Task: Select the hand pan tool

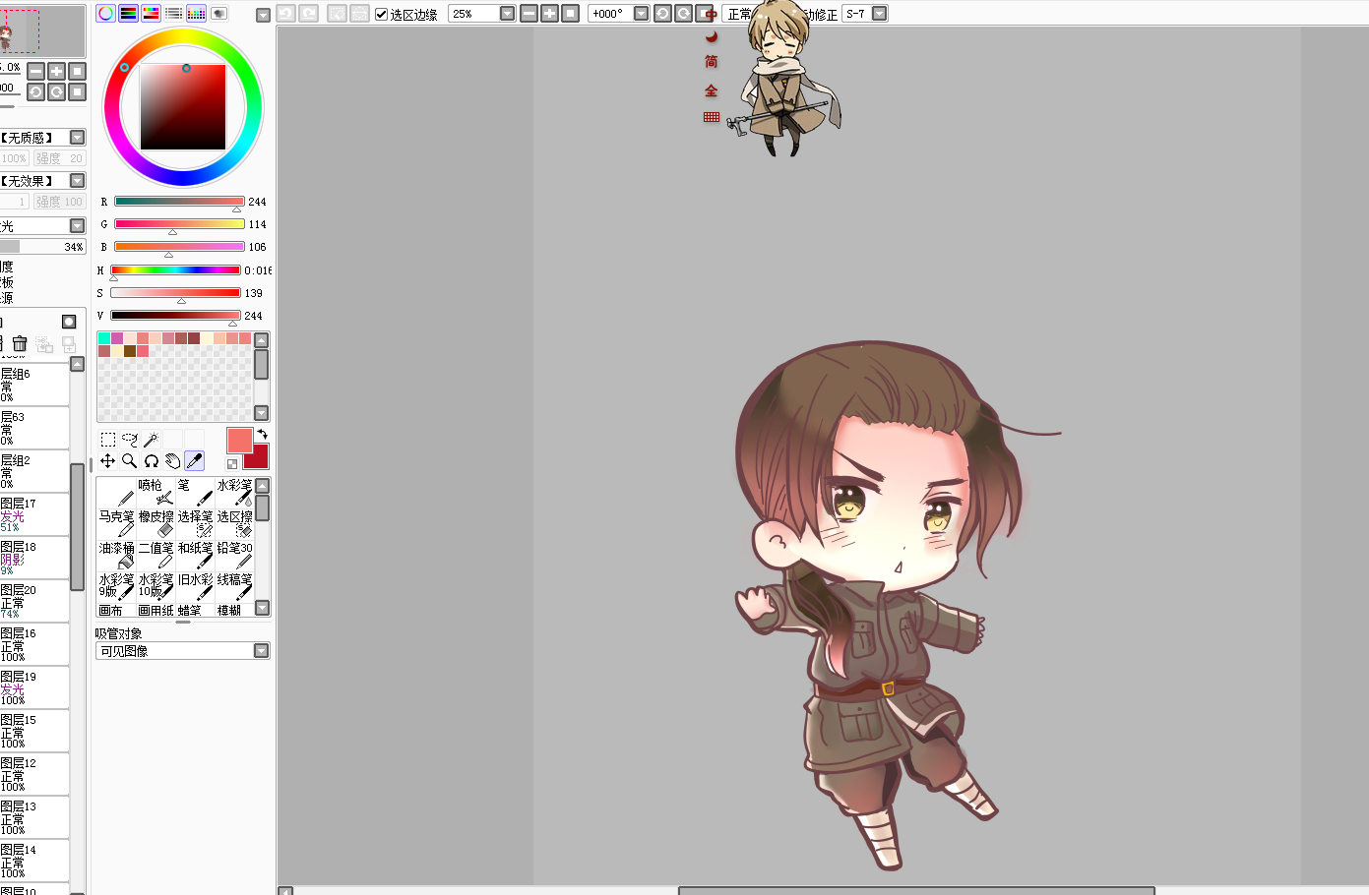Action: 173,460
